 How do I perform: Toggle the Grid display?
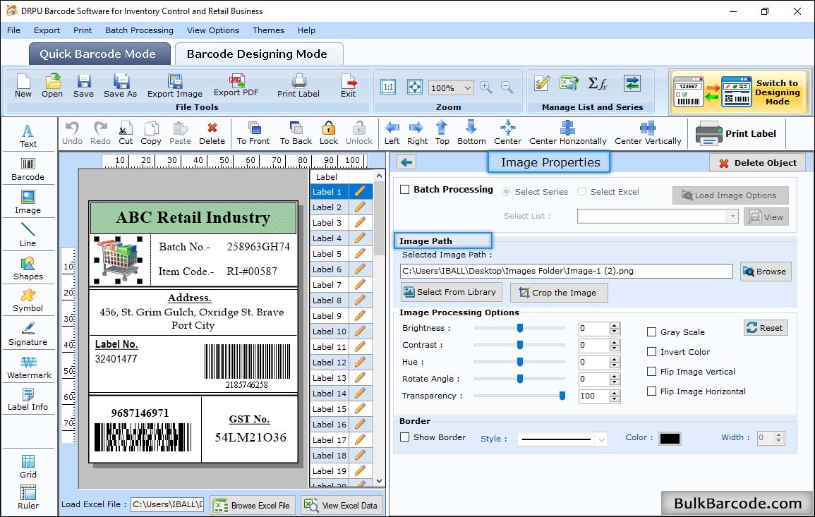28,466
